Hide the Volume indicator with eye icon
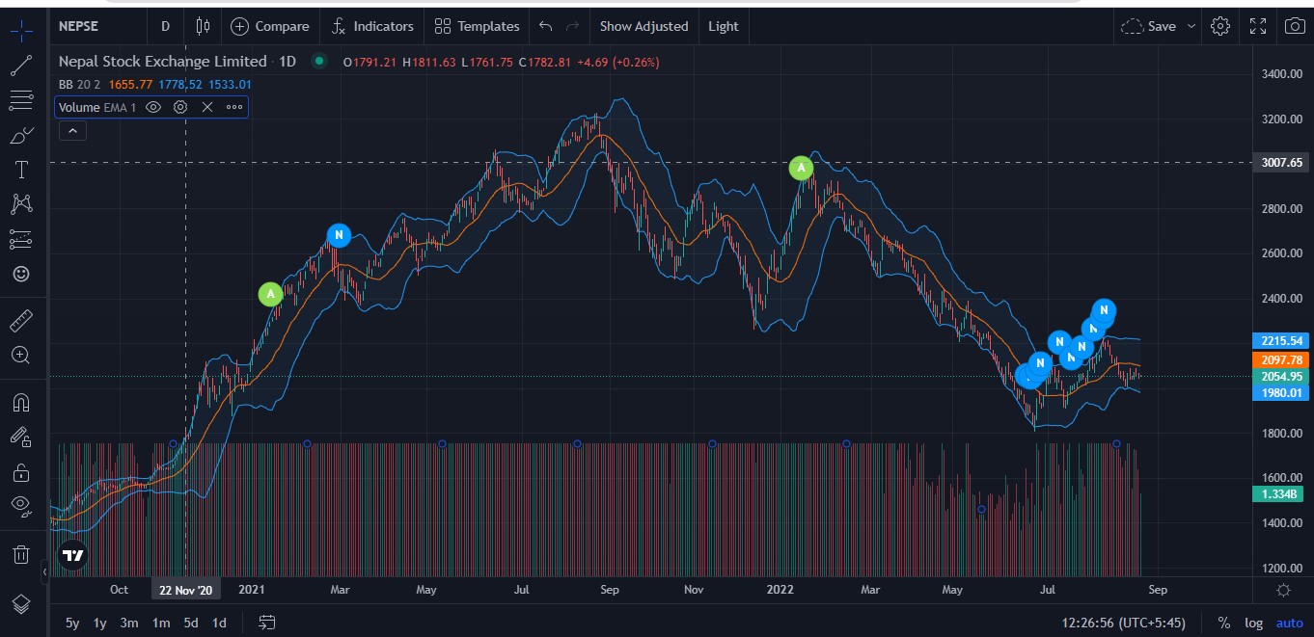Screen dimensions: 1314x637 [x=152, y=107]
